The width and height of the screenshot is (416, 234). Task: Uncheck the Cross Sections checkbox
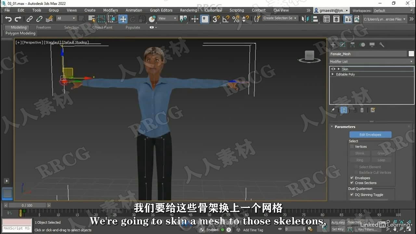point(352,183)
